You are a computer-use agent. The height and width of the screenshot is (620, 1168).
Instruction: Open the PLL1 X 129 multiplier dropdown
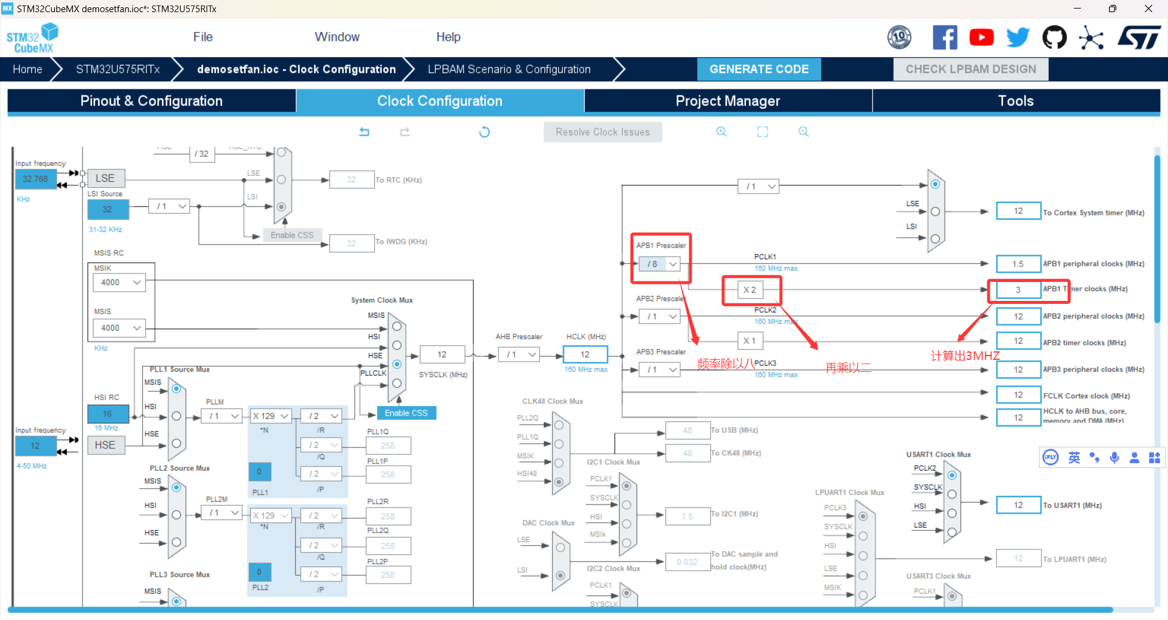click(271, 416)
